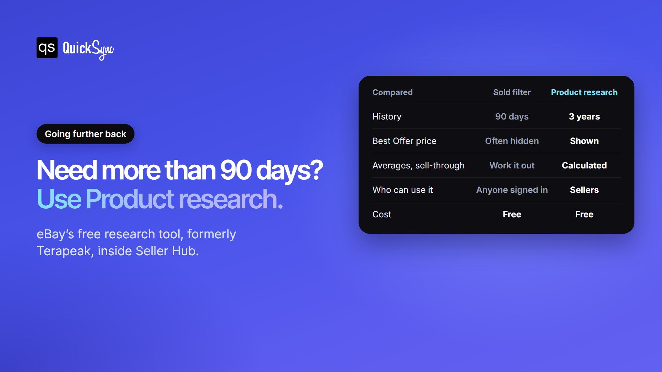Click the QuickSync wordmark
Screen dimensions: 662x372
88,50
